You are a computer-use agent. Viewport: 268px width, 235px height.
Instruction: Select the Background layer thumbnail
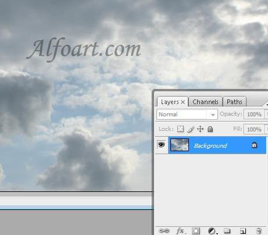[180, 145]
